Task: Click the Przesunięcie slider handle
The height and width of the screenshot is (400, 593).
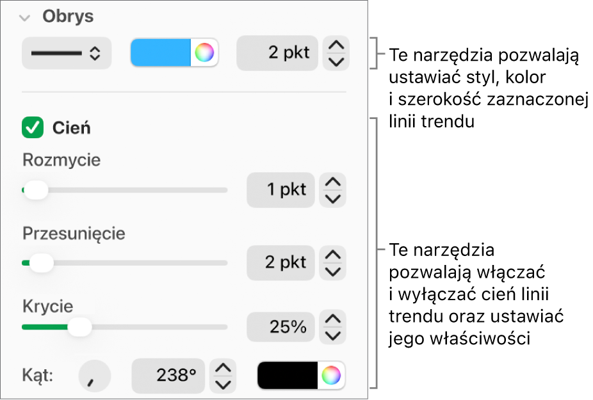Action: pyautogui.click(x=42, y=263)
